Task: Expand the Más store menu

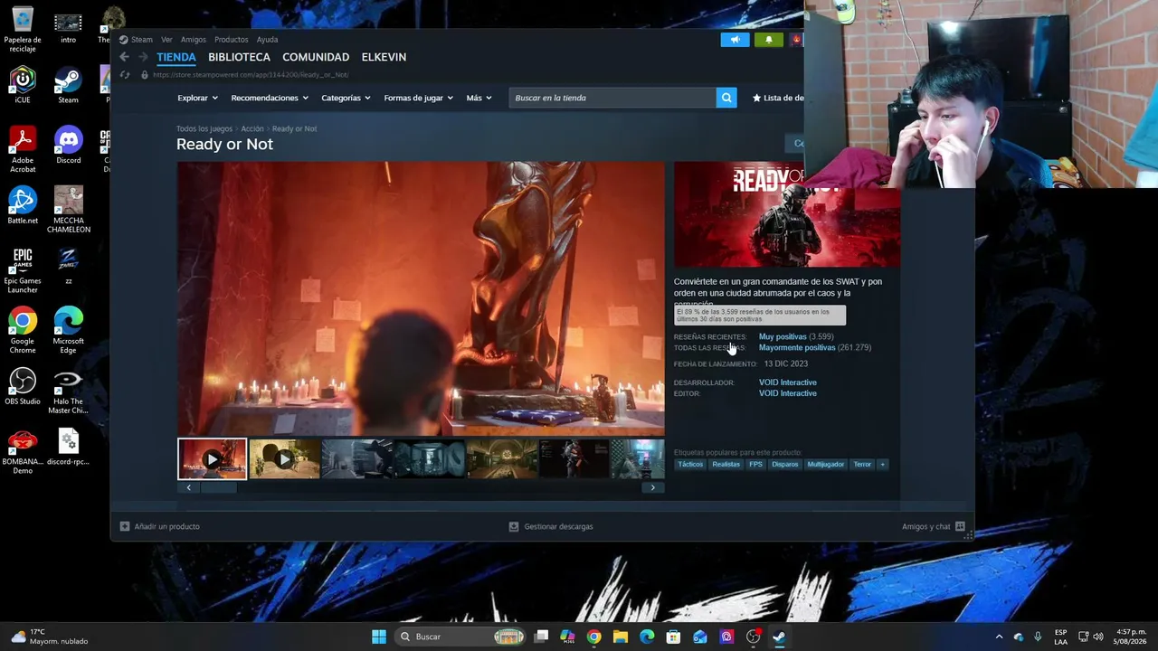Action: [x=479, y=98]
